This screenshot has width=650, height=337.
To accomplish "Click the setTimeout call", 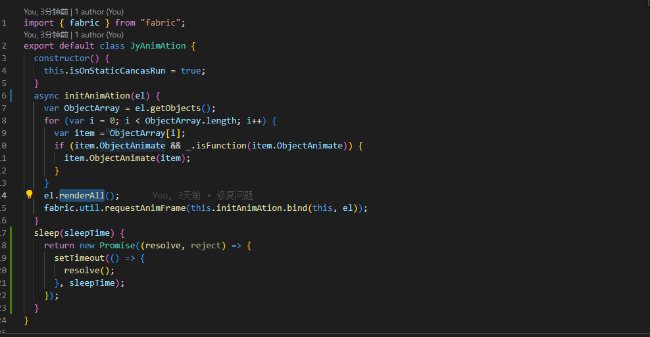I will [x=80, y=258].
